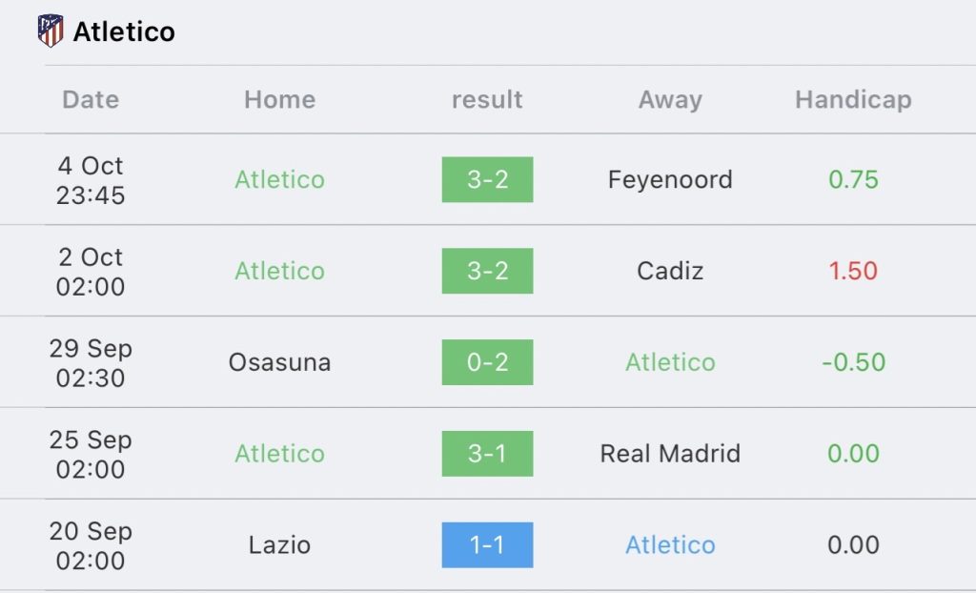Click the Away column header
Screen dimensions: 976x593
coord(670,100)
